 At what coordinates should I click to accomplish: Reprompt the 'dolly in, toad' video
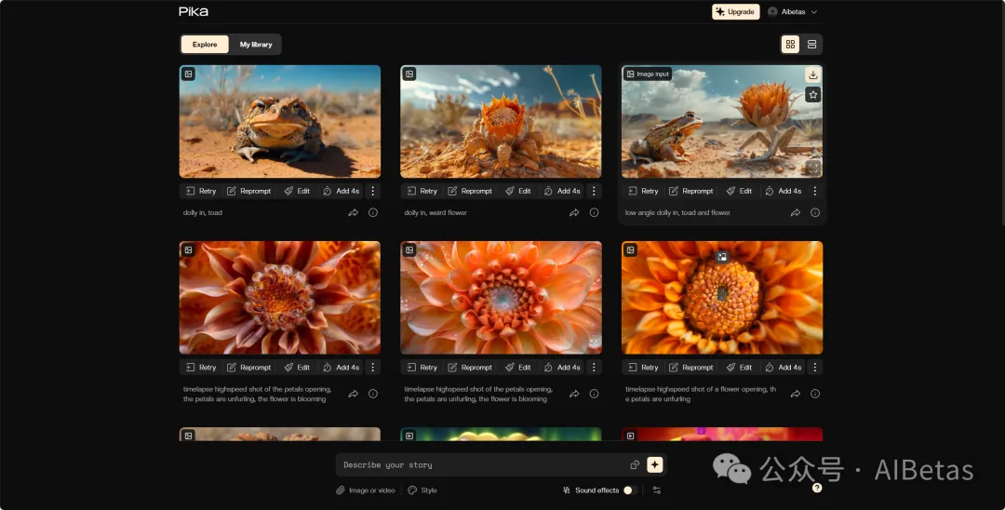point(248,191)
